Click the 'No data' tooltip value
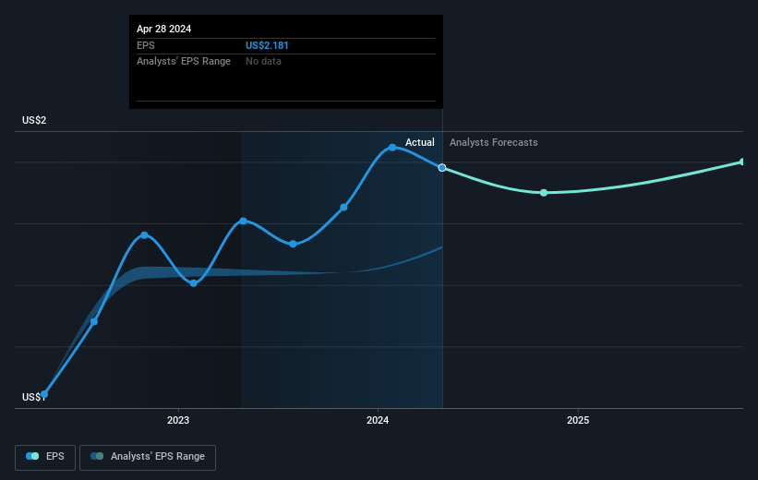This screenshot has width=758, height=480. pos(263,62)
